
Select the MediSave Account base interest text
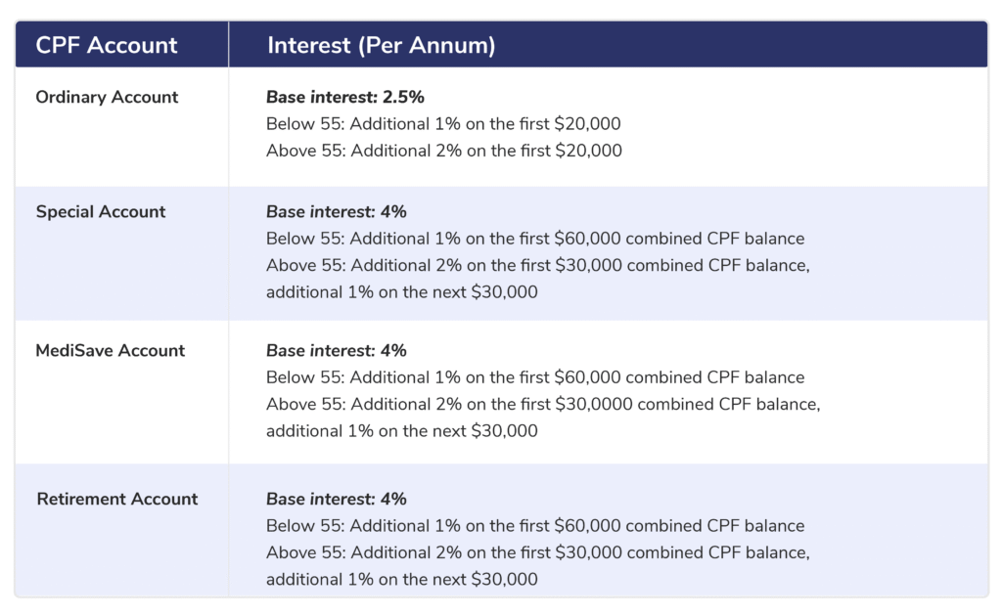pos(336,350)
